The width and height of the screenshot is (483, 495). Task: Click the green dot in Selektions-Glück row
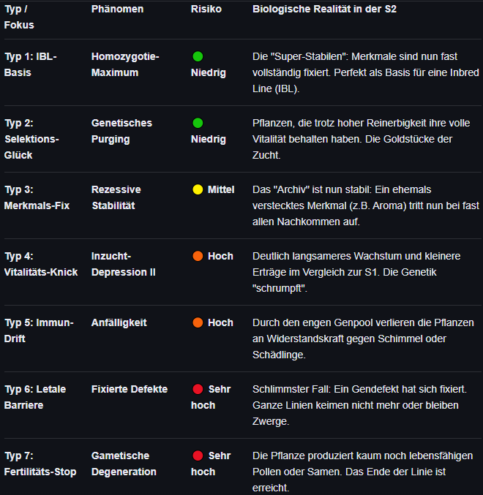198,123
